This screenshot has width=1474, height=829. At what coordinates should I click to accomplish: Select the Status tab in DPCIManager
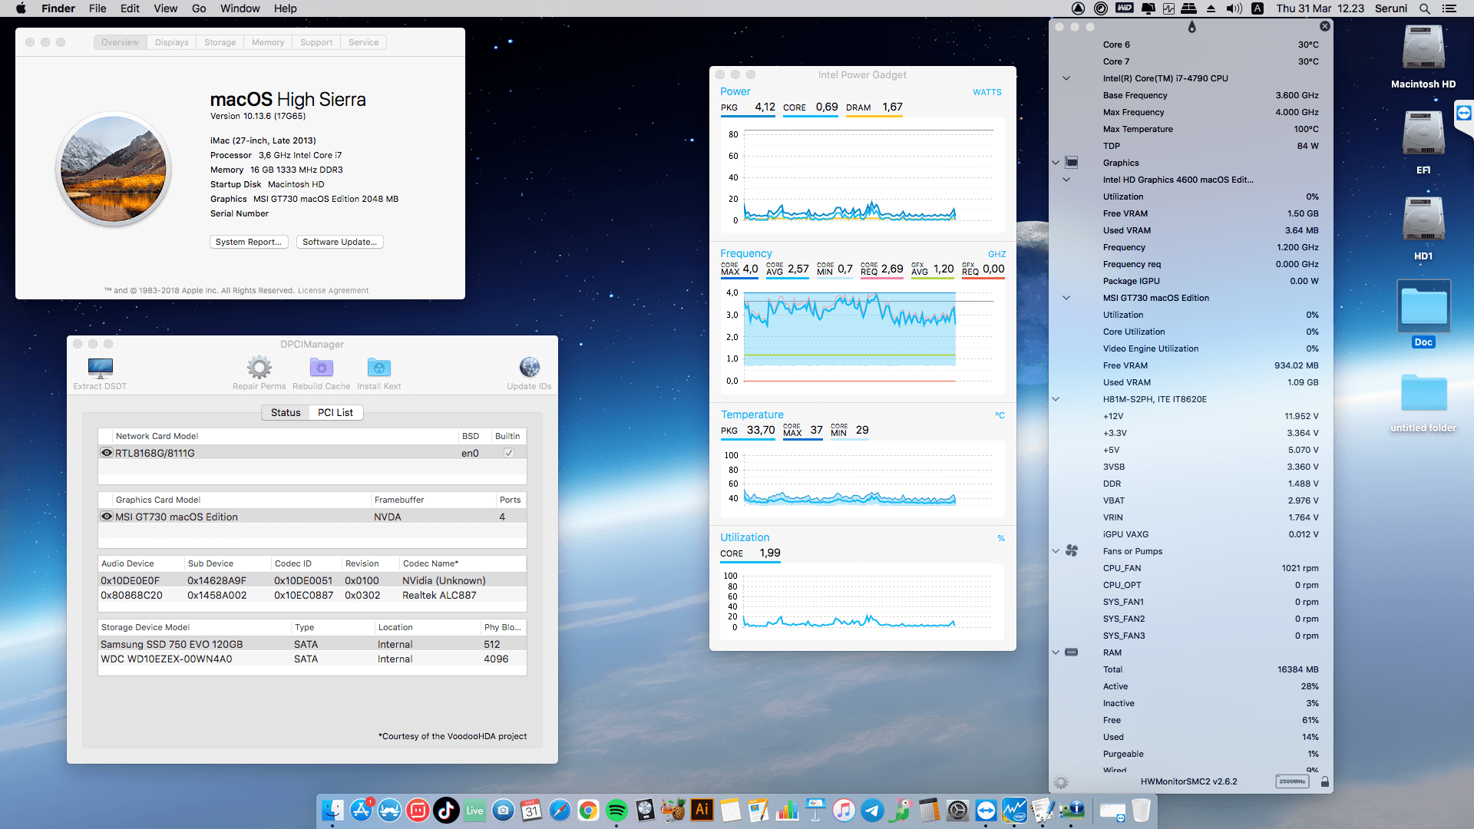[x=286, y=412]
